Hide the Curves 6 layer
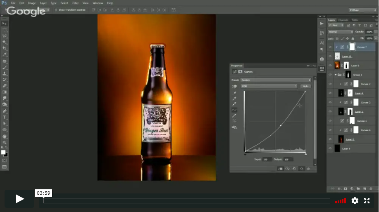 330,130
